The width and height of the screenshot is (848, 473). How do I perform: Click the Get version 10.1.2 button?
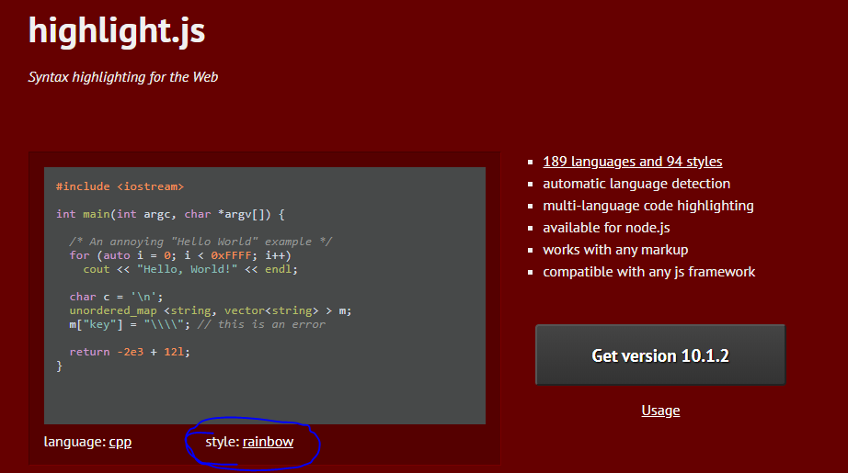[659, 355]
